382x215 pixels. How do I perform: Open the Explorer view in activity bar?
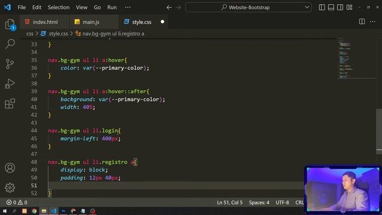[x=10, y=24]
